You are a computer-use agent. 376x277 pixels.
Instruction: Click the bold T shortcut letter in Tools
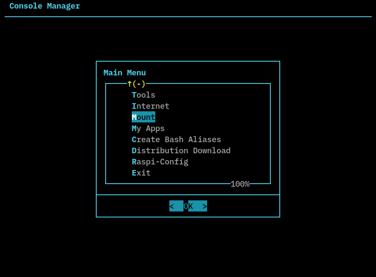134,95
